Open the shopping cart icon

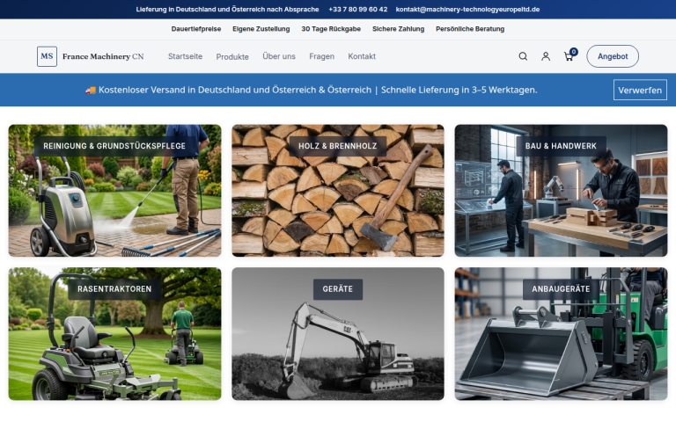click(x=569, y=56)
